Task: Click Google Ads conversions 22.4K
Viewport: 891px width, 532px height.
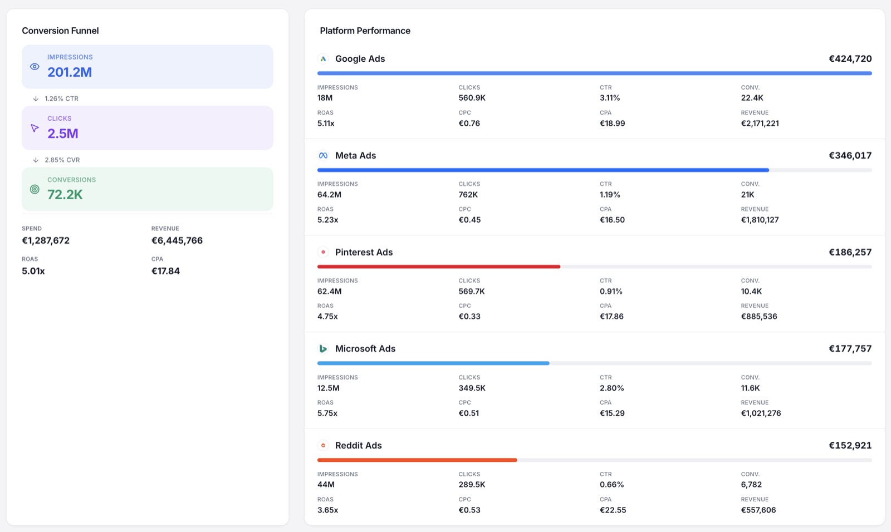Action: (x=752, y=97)
